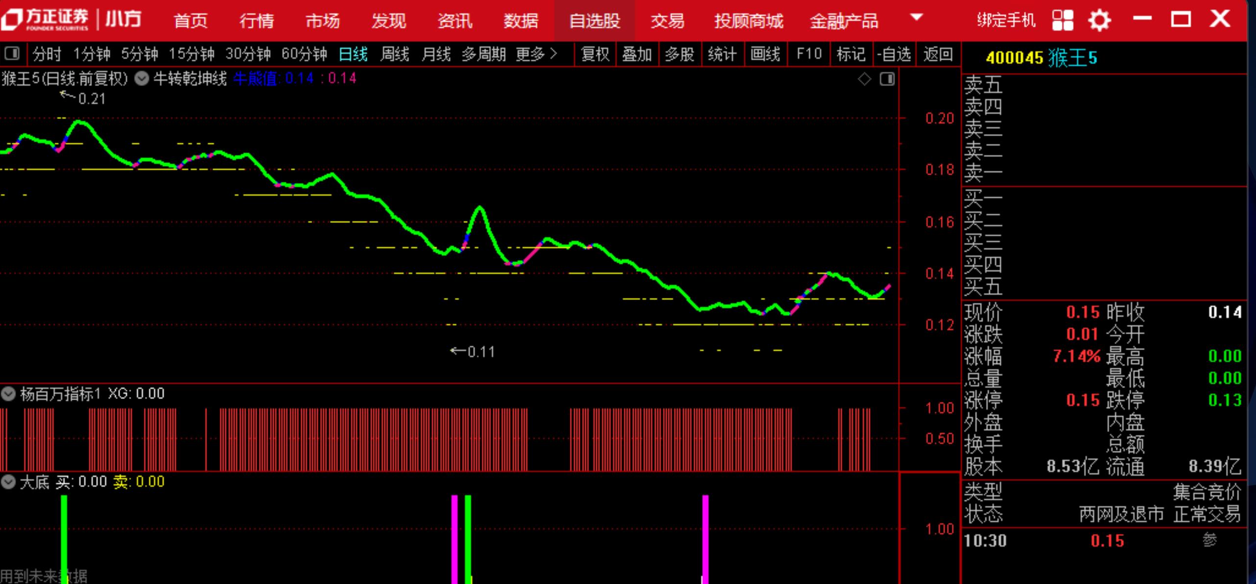This screenshot has width=1256, height=584.
Task: Toggle right info panel icon in chart
Action: pyautogui.click(x=887, y=79)
